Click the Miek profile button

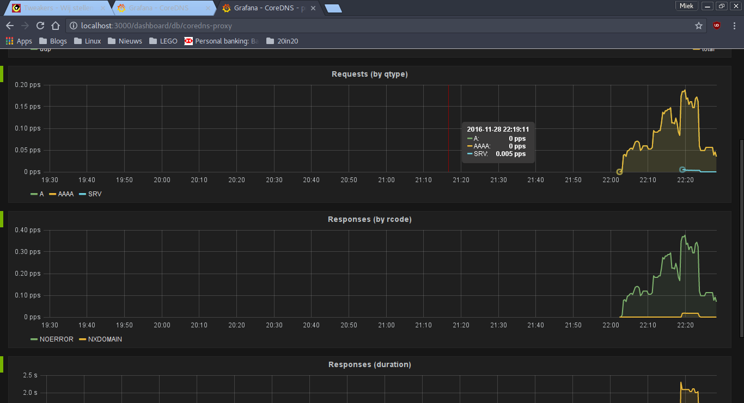[686, 5]
